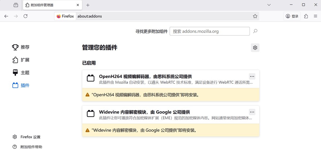The image size is (321, 160).
Task: Open the tools gear for all add-ons
Action: click(x=255, y=47)
